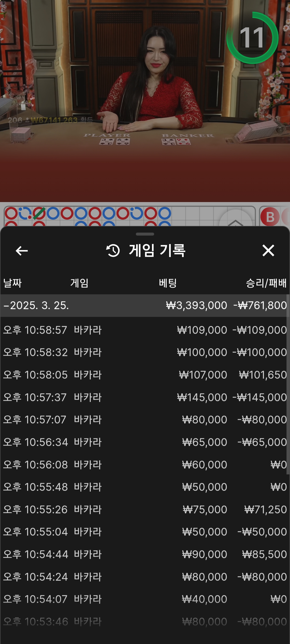
Task: Tap the sheet drag handle bar
Action: point(145,234)
